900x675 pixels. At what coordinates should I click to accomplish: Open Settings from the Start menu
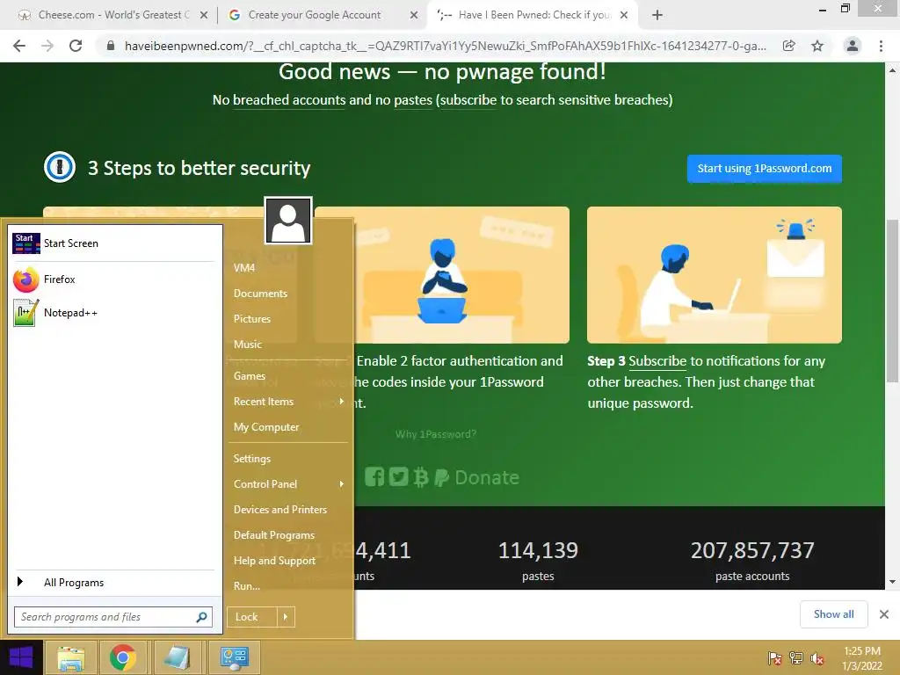tap(252, 459)
